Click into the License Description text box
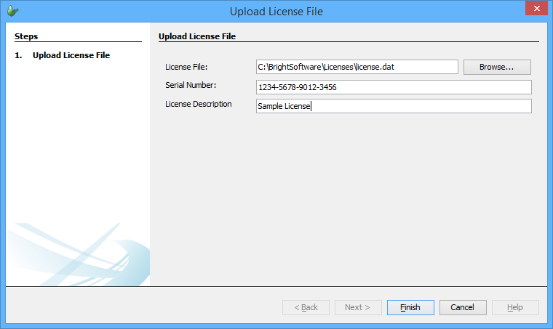The image size is (553, 329). point(393,106)
